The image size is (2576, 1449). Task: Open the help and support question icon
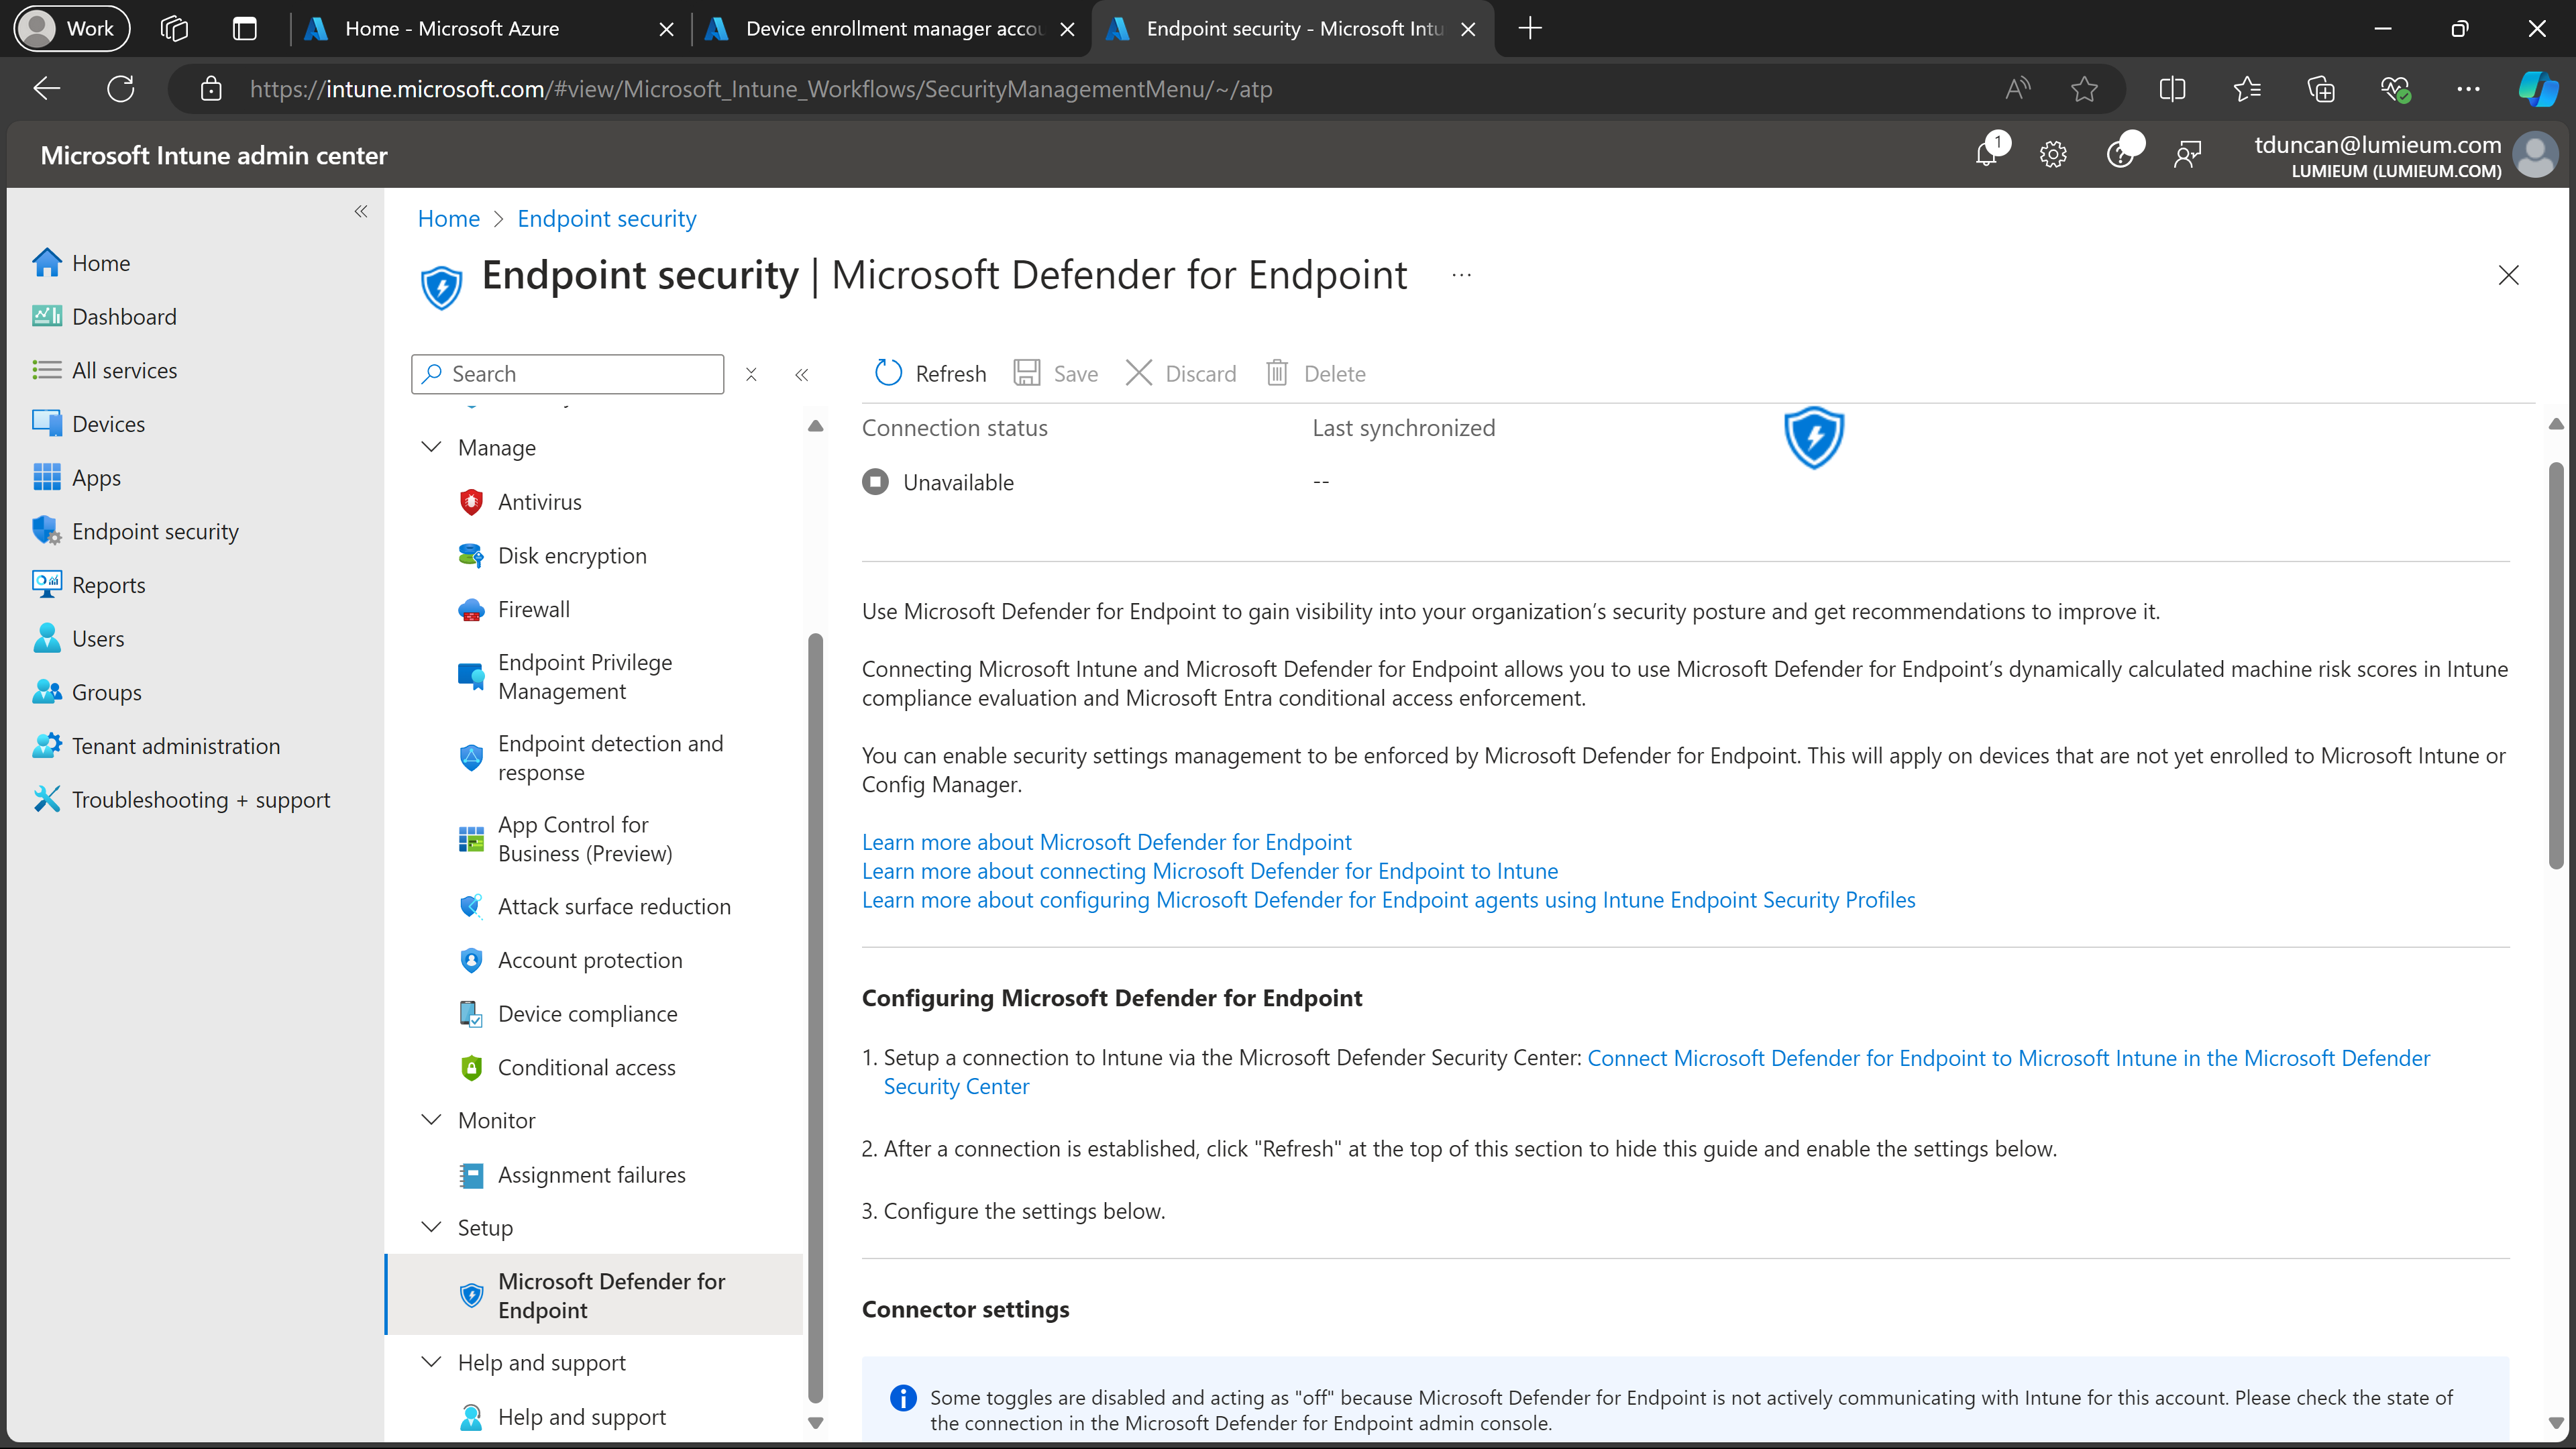[x=2120, y=154]
